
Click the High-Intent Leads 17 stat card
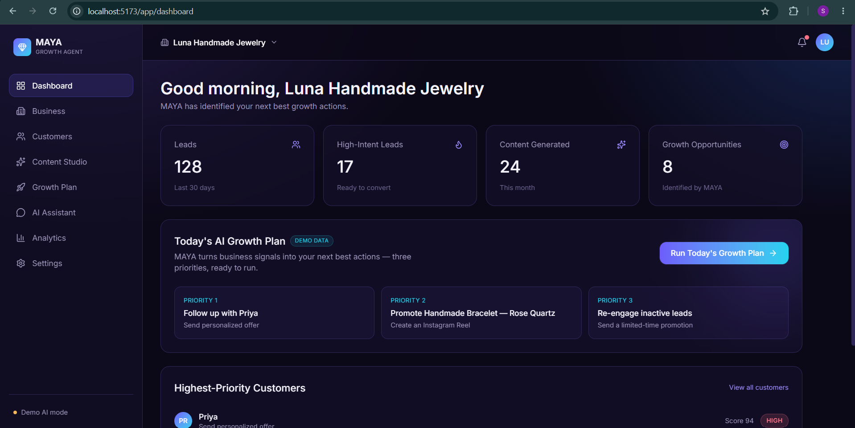(x=400, y=166)
